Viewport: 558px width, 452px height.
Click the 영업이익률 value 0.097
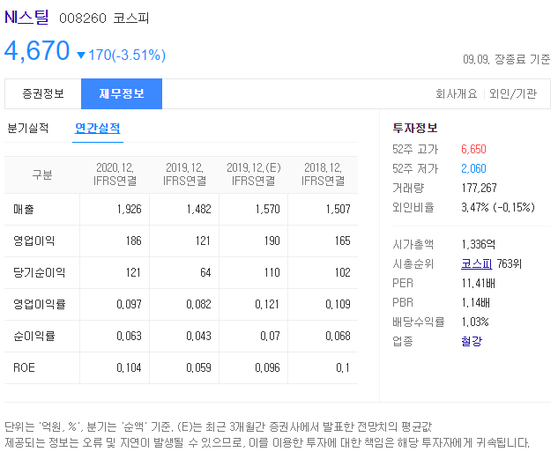click(130, 304)
